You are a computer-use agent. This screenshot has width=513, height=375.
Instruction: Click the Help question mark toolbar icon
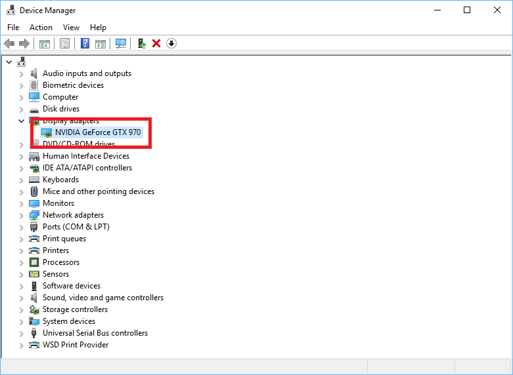point(85,43)
